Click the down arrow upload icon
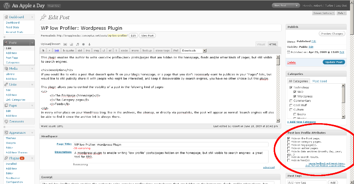The height and width of the screenshot is (184, 354). (x=89, y=44)
